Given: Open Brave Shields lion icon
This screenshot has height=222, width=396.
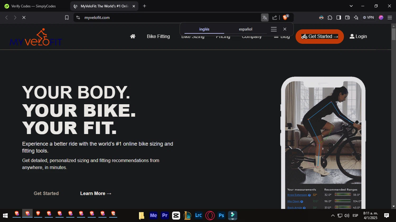Looking at the screenshot, I should pyautogui.click(x=285, y=17).
